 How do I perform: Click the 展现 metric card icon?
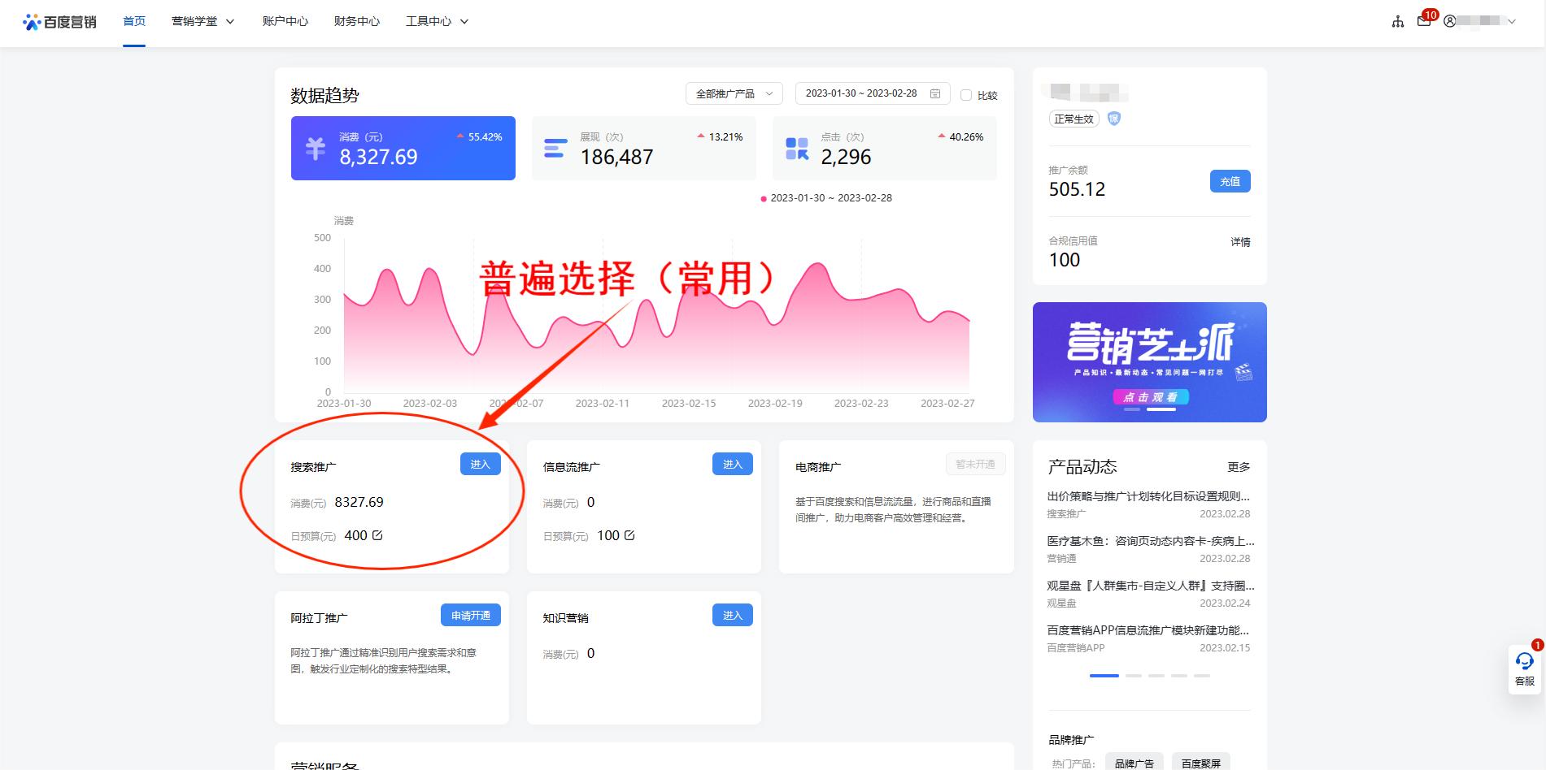pos(555,148)
